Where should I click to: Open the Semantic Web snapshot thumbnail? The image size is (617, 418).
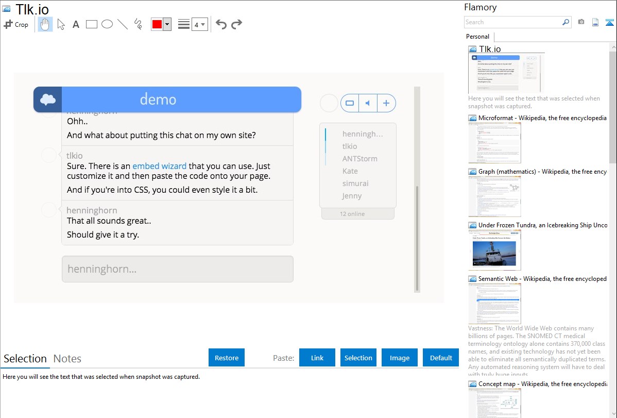(x=494, y=304)
